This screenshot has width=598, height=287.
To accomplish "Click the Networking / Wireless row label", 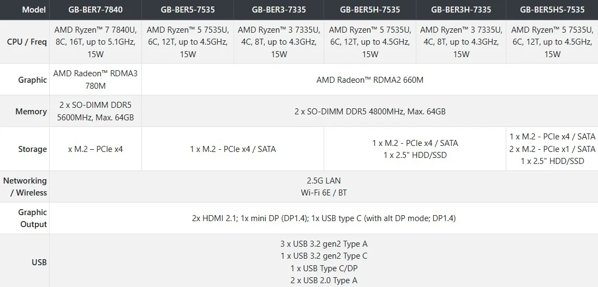I will [x=25, y=186].
